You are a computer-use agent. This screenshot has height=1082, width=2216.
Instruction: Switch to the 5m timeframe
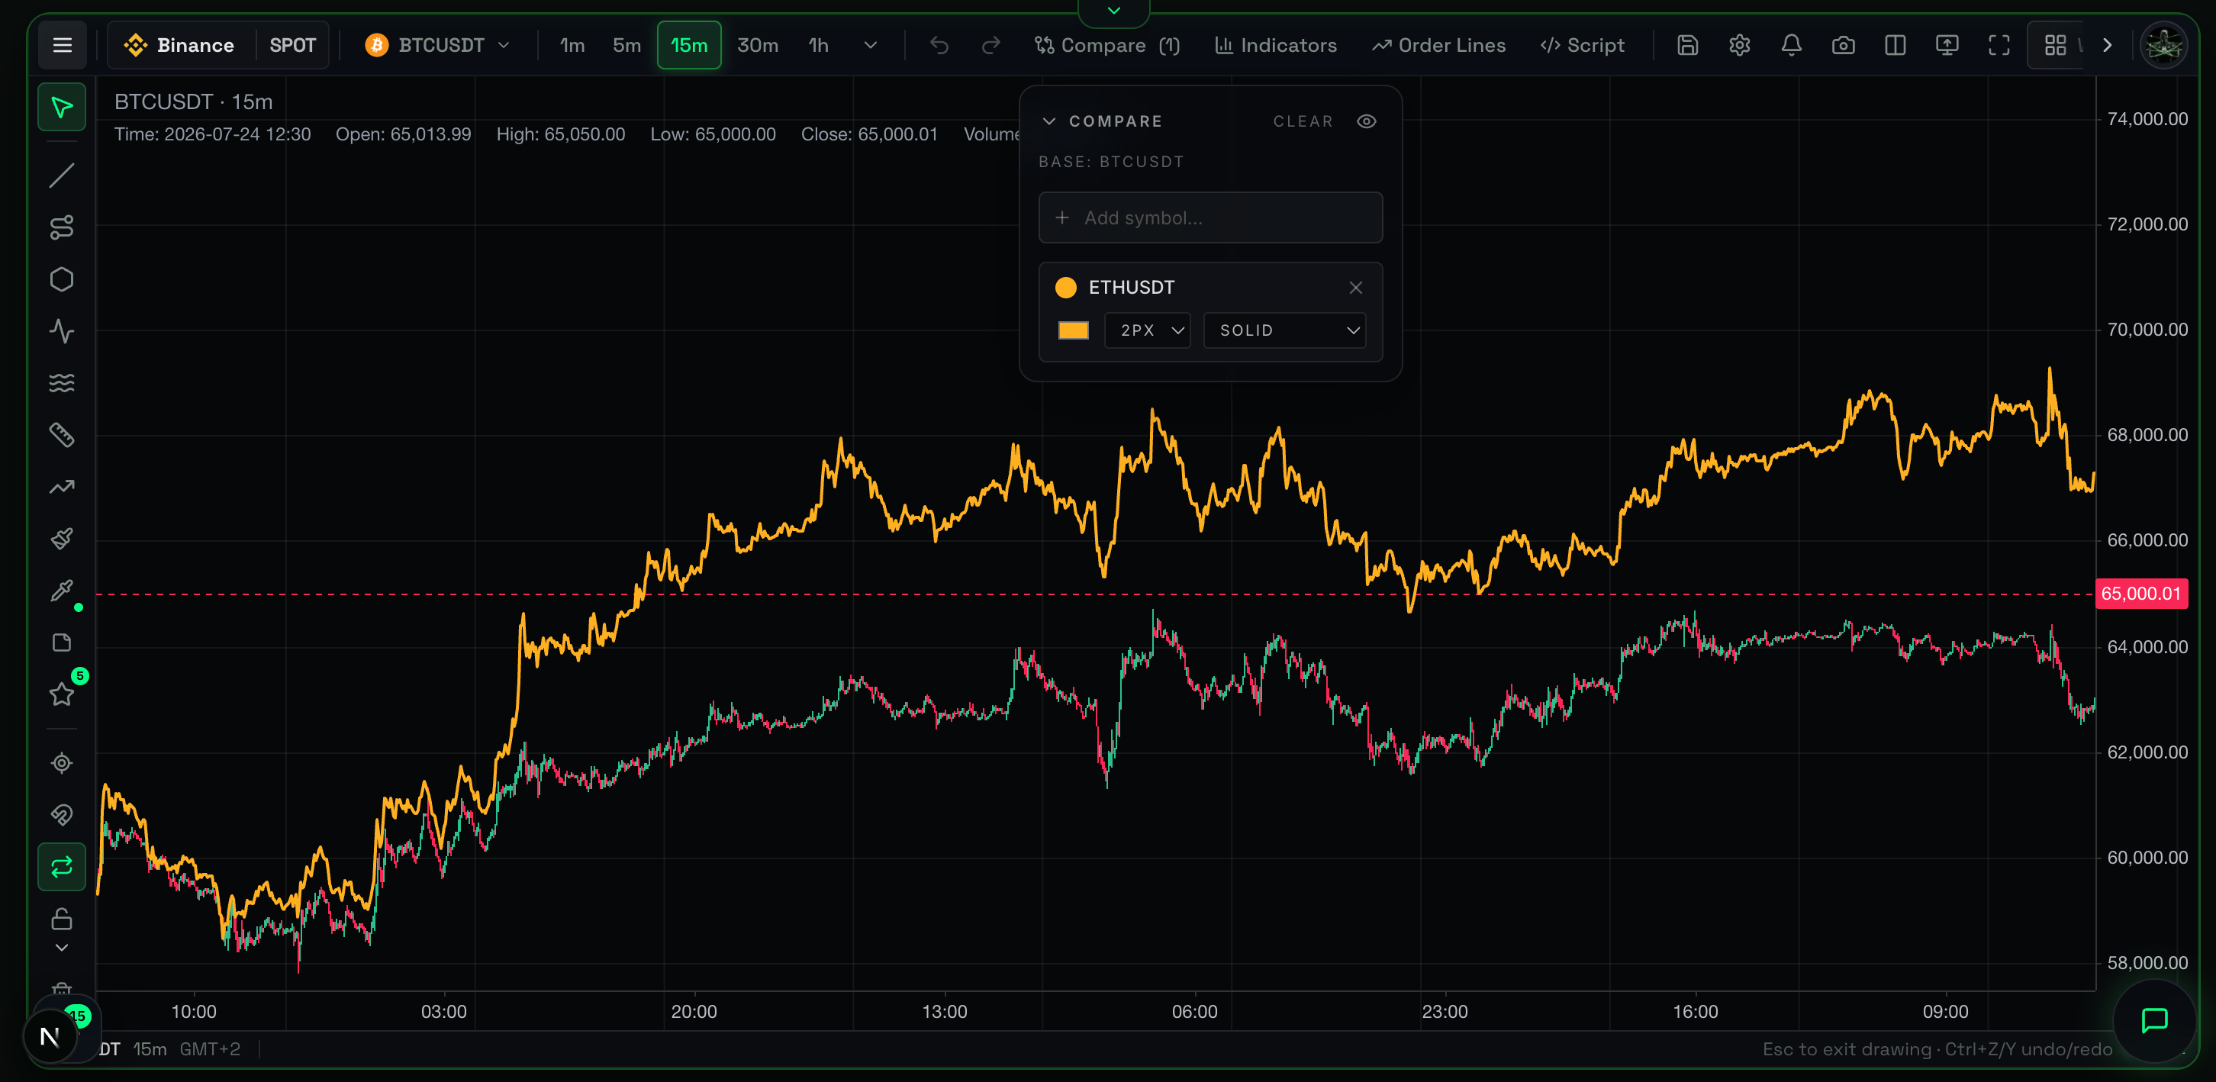click(x=627, y=46)
